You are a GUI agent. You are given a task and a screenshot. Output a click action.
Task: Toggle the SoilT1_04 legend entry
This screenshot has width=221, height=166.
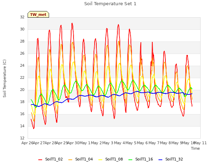(x=80, y=159)
